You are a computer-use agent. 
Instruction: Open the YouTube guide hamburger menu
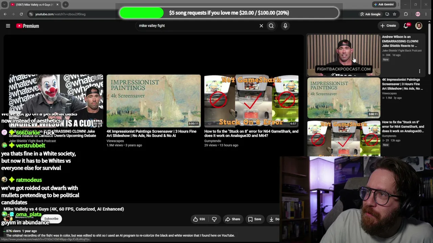coord(8,26)
